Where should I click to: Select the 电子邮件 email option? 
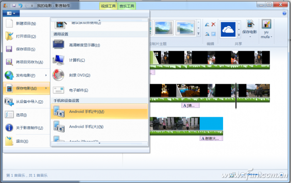click(x=99, y=90)
